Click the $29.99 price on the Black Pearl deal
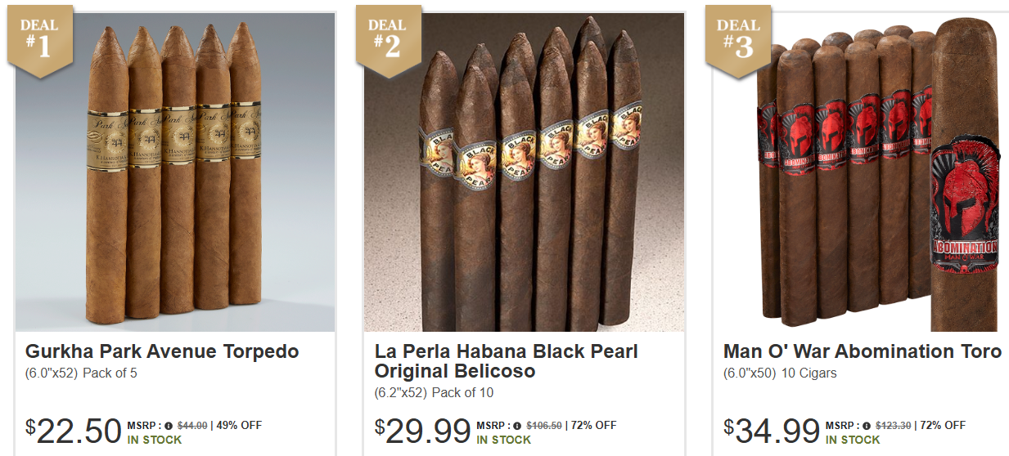This screenshot has height=456, width=1009. coord(423,431)
